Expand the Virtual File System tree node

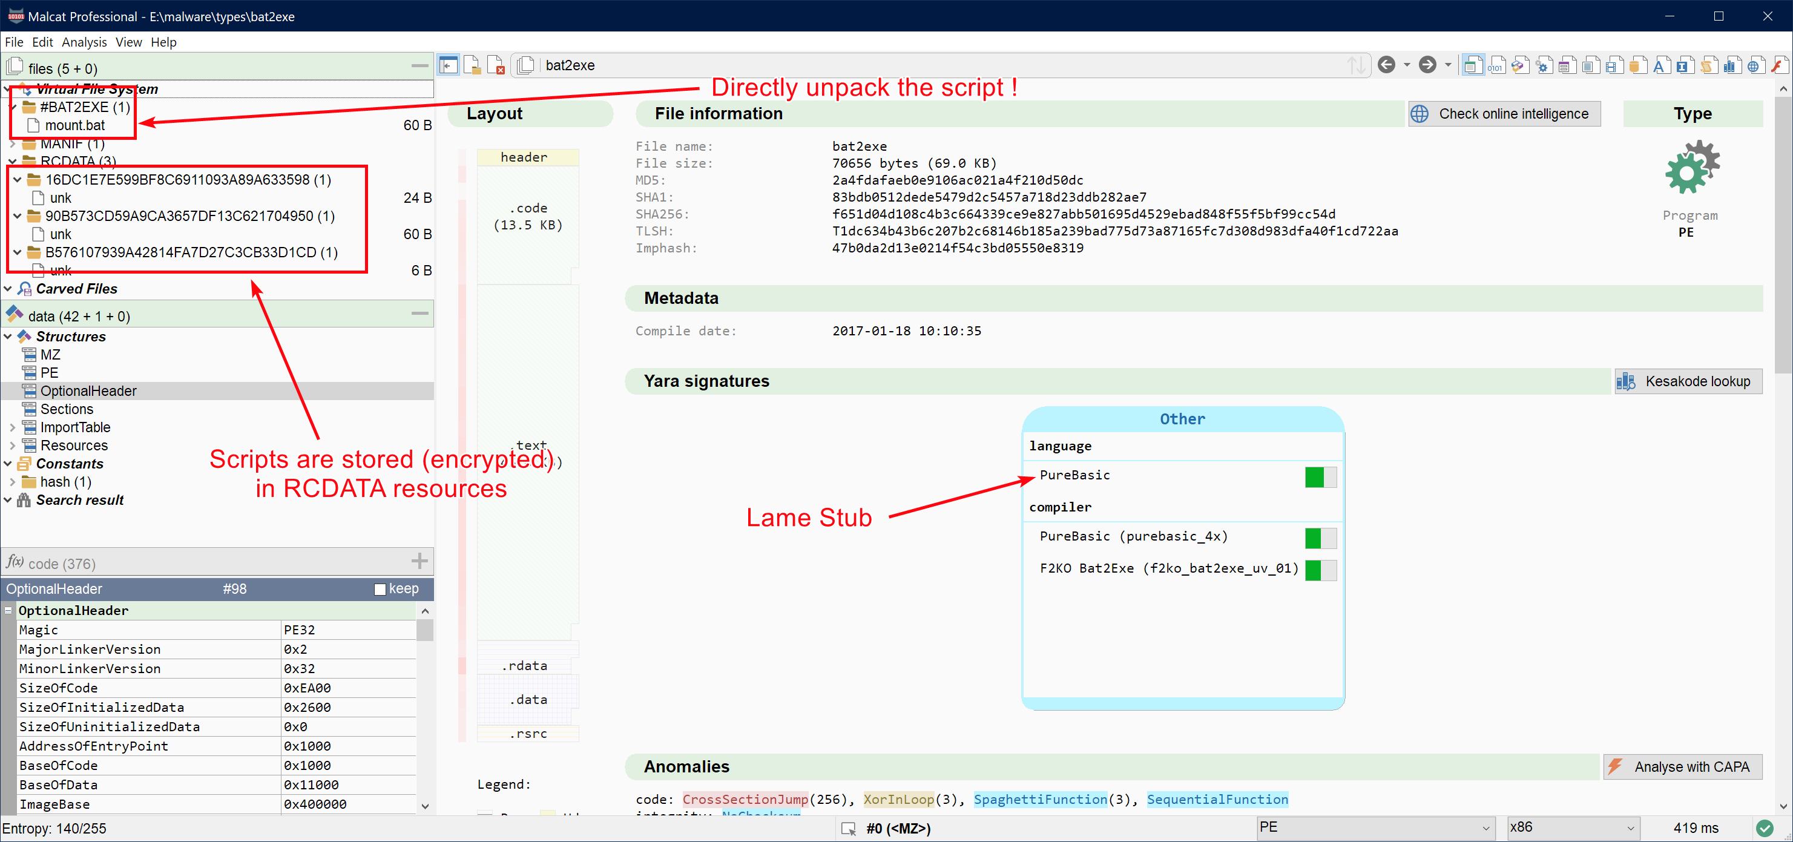(x=9, y=88)
